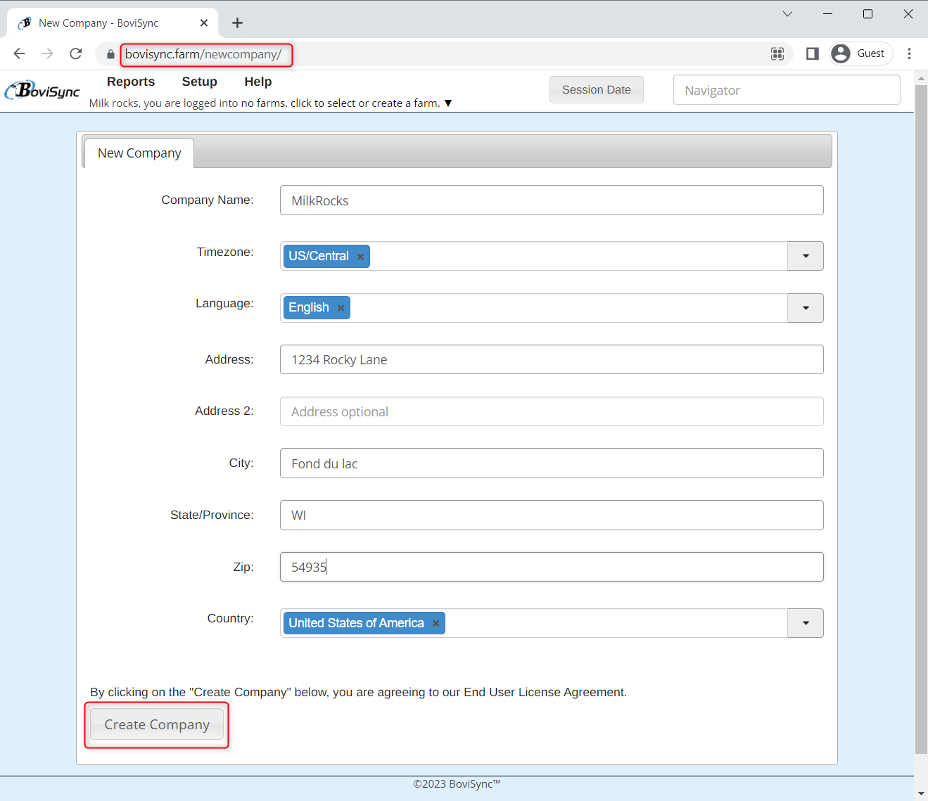Open the Chrome three-dot menu
This screenshot has width=928, height=801.
click(909, 53)
